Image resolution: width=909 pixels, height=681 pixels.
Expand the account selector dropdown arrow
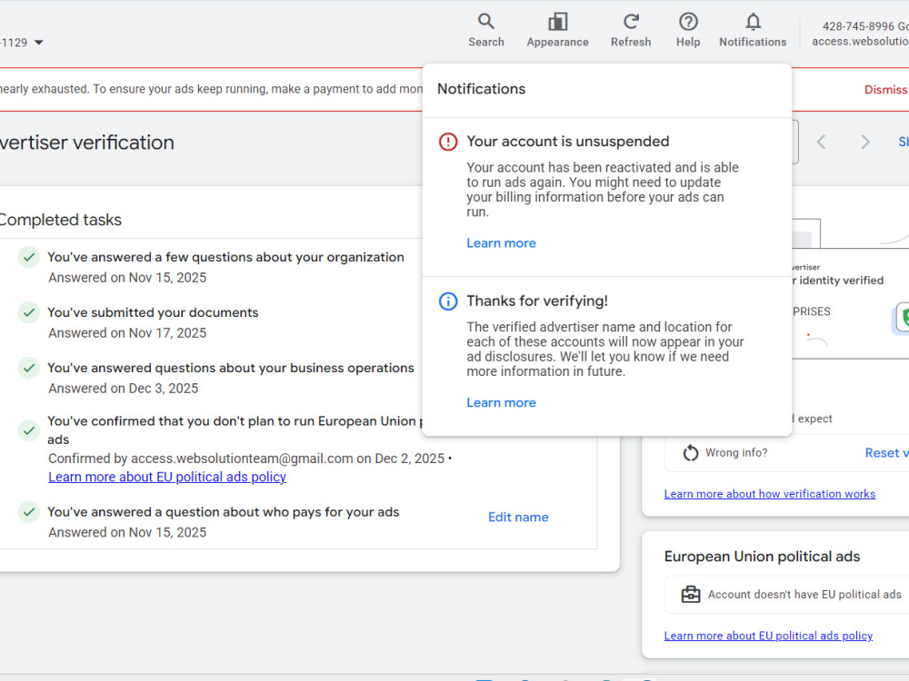tap(39, 43)
